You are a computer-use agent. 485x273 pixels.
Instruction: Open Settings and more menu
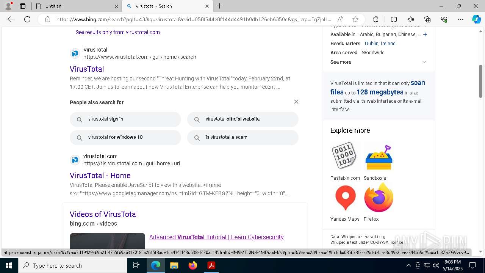[x=461, y=19]
